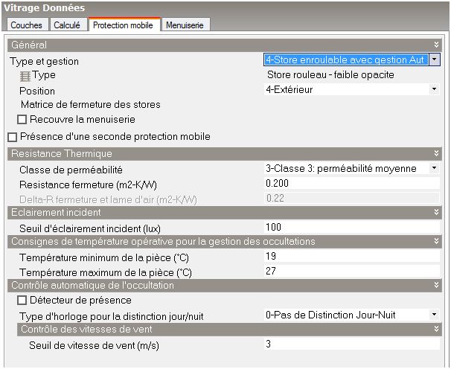Image resolution: width=451 pixels, height=369 pixels.
Task: Click the Seuil d'éclairement incident field
Action: coord(350,228)
